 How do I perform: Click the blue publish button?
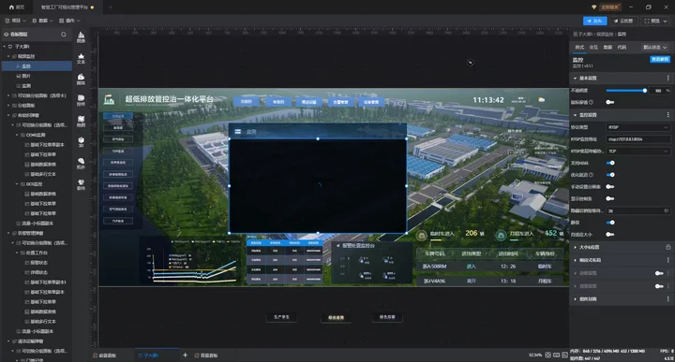[595, 21]
